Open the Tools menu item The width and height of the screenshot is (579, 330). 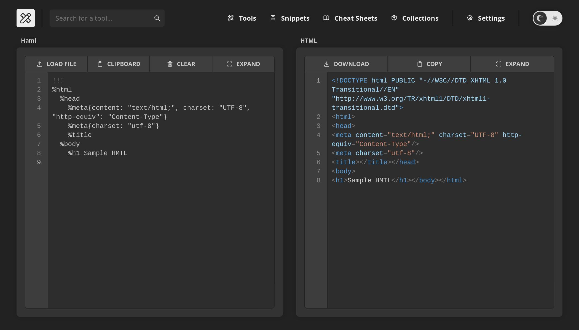pyautogui.click(x=242, y=18)
